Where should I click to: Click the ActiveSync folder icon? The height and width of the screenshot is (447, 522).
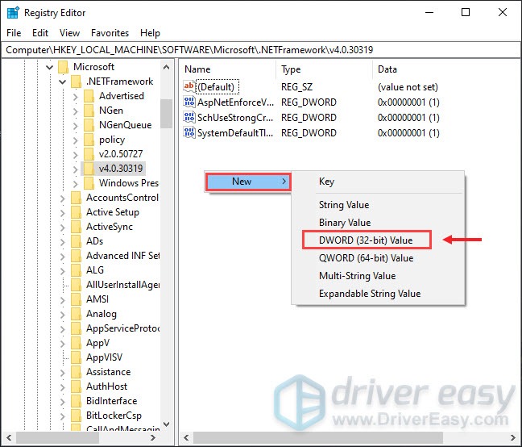[76, 227]
